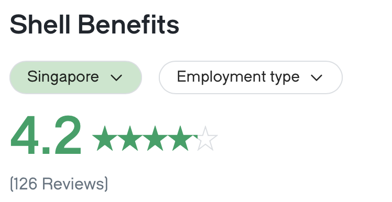Select the fourth green rating star
This screenshot has height=202, width=392.
tap(180, 139)
